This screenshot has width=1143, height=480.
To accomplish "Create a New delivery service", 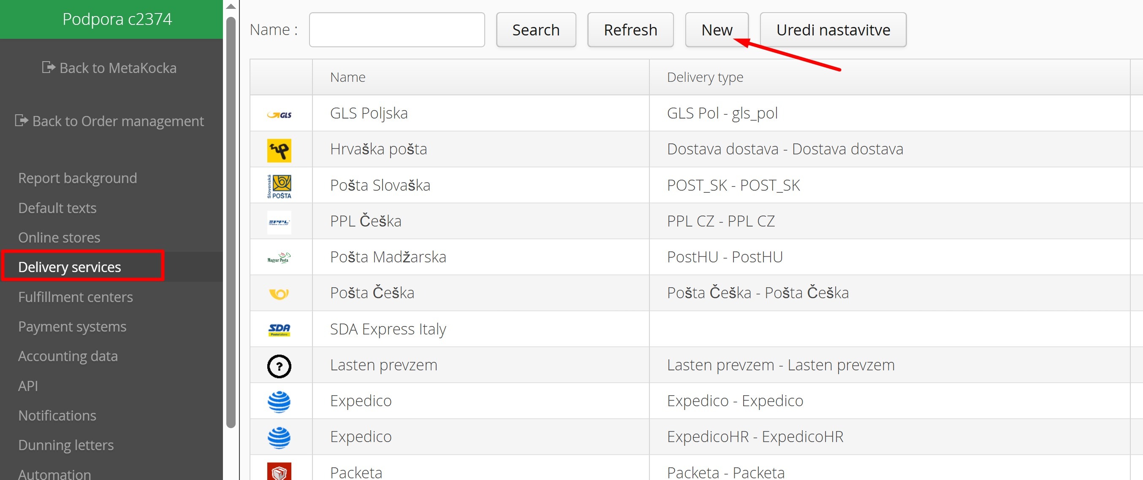I will [x=717, y=30].
